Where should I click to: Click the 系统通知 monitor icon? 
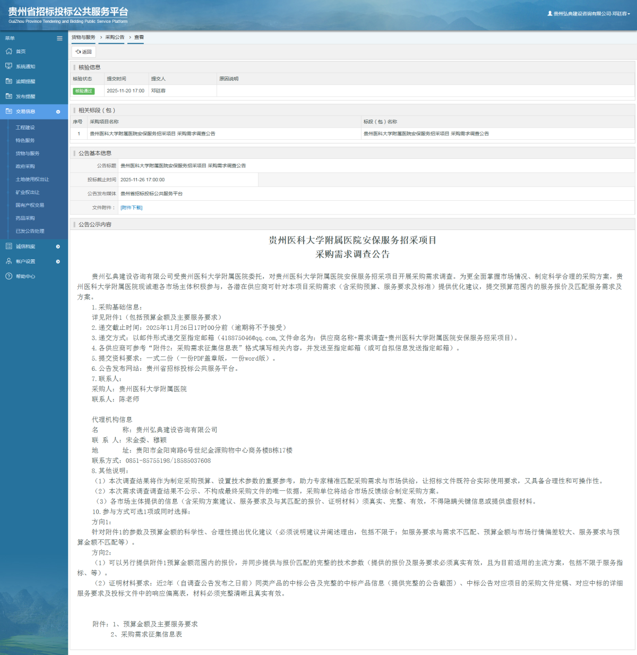tap(8, 66)
